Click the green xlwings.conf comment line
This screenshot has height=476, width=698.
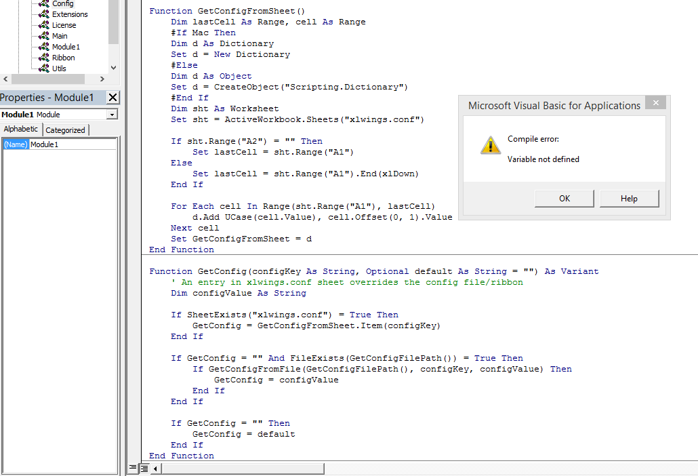347,282
